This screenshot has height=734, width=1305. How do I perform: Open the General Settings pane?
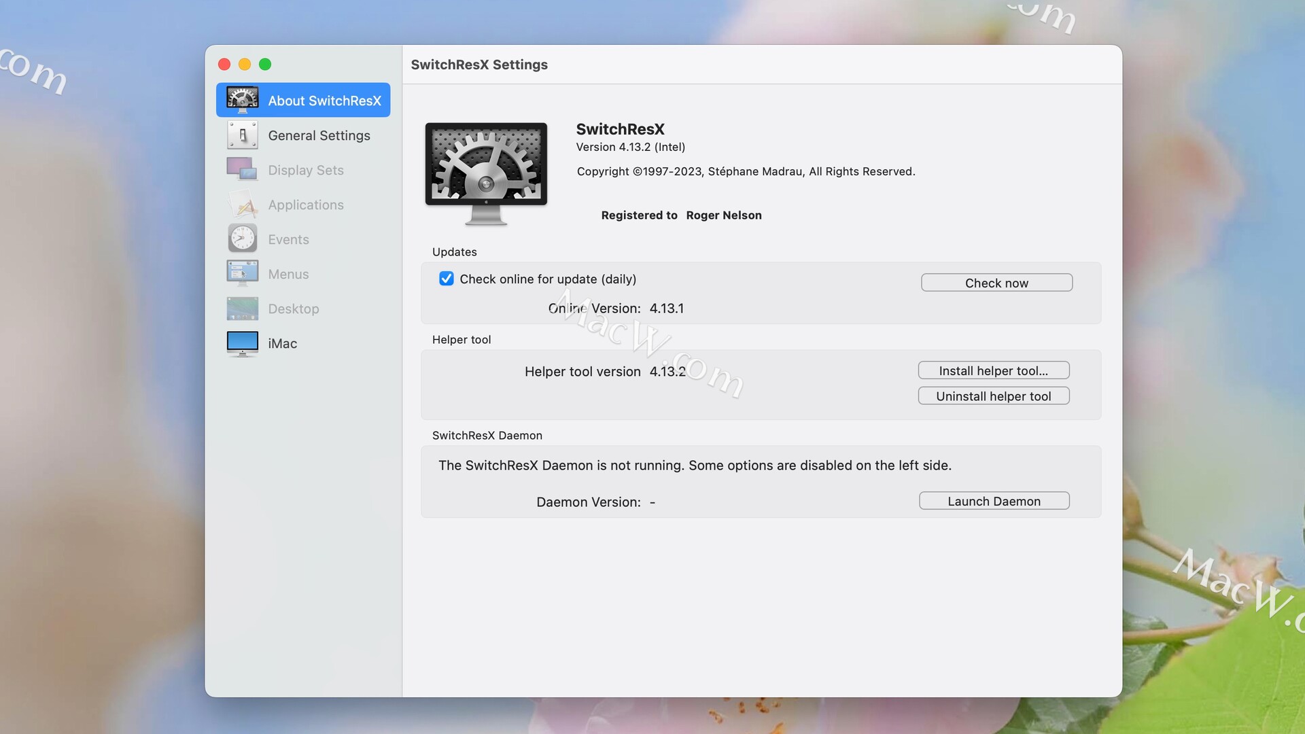(319, 135)
